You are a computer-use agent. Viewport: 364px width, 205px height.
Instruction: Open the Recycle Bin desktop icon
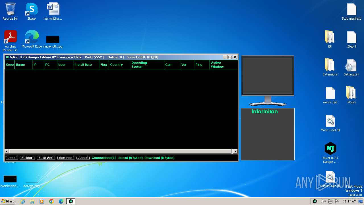[10, 11]
